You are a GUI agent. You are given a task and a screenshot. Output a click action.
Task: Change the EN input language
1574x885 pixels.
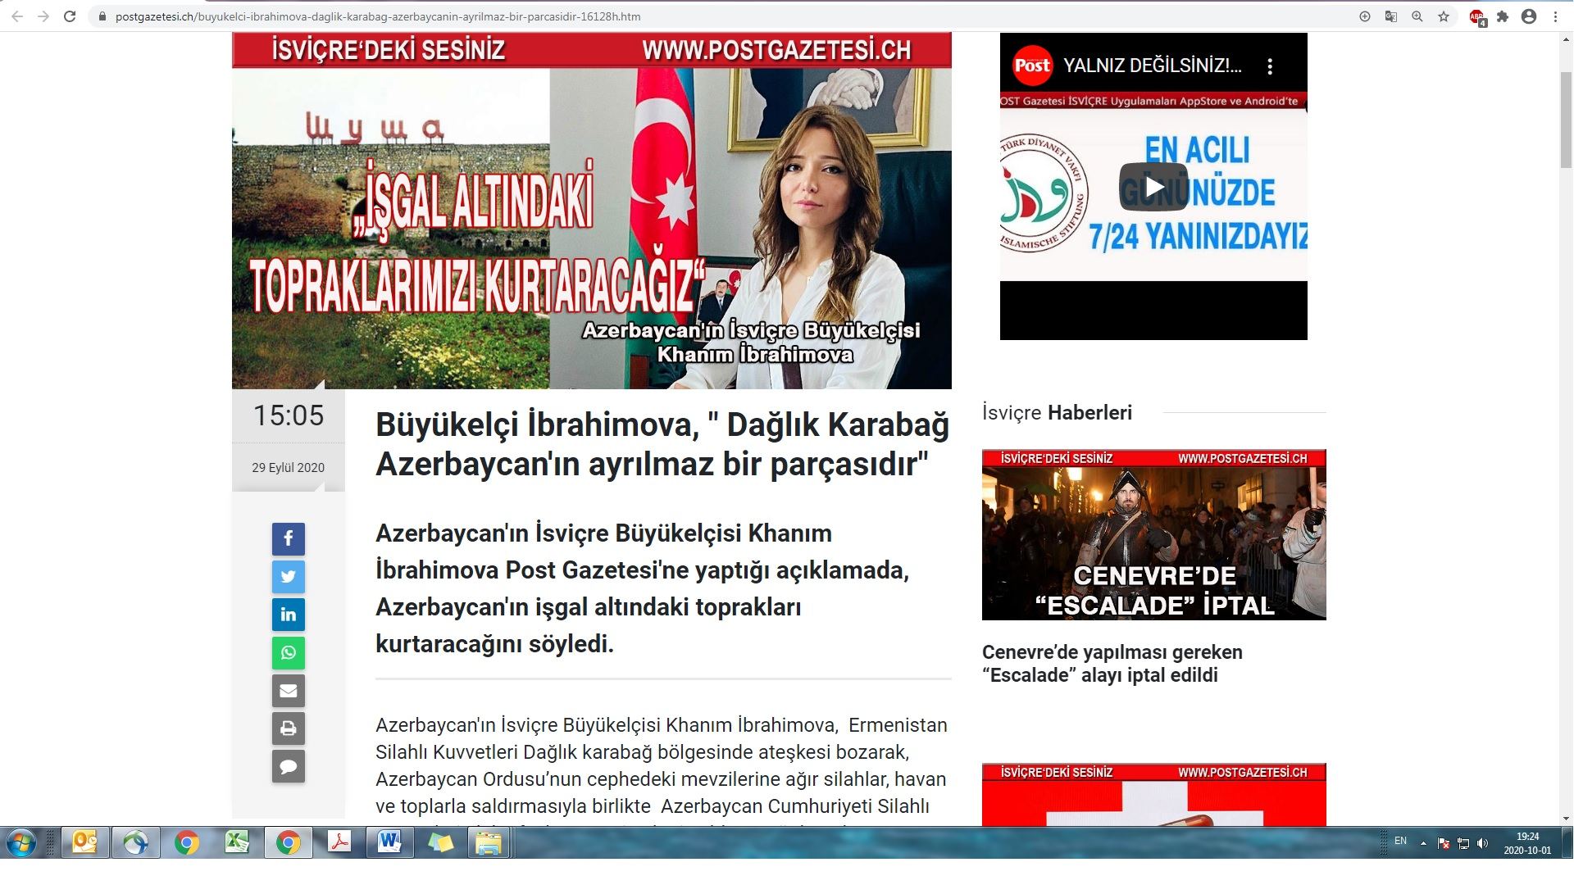[x=1400, y=842]
